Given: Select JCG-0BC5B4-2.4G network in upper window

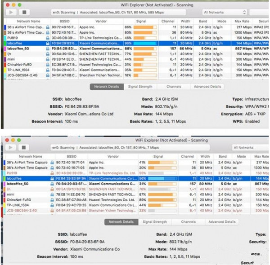Looking at the screenshot, I should pyautogui.click(x=136, y=75).
